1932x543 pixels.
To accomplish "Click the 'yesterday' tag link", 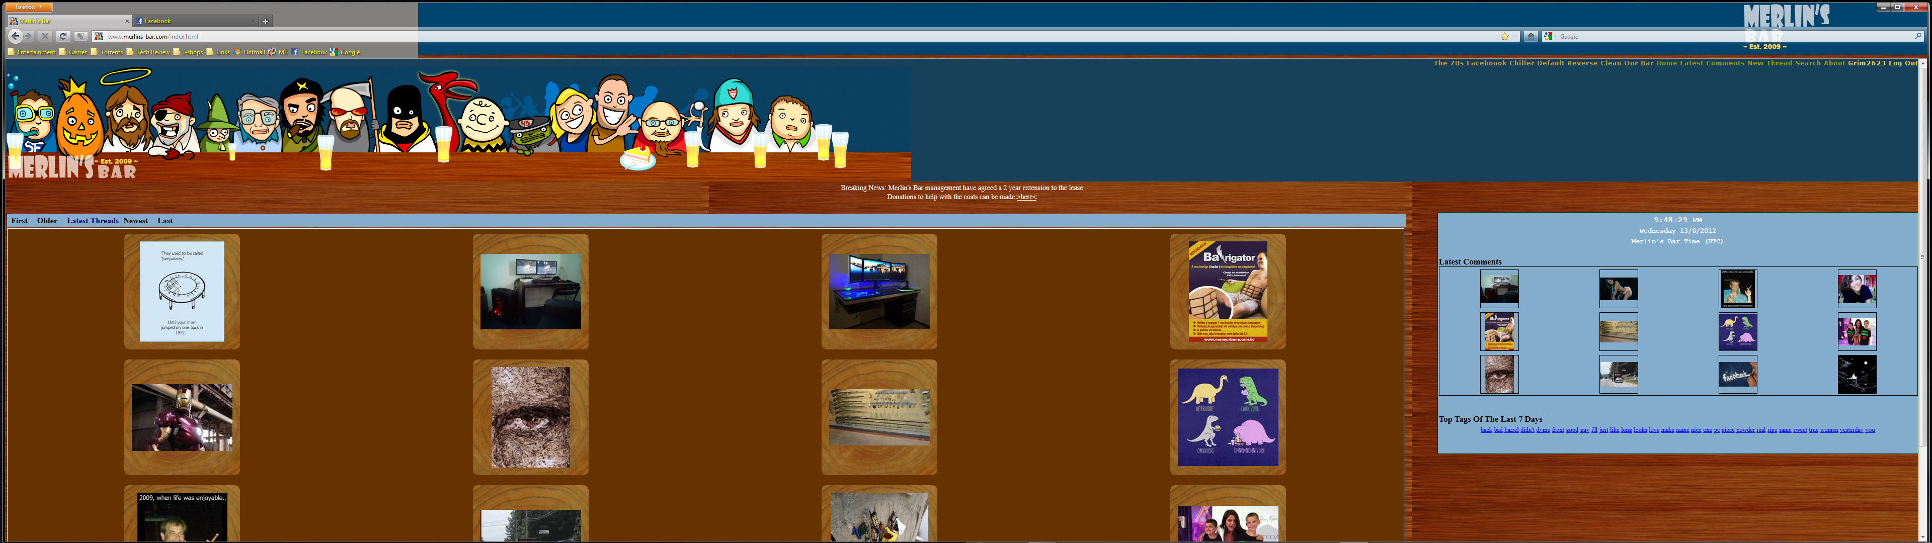I will [1852, 430].
